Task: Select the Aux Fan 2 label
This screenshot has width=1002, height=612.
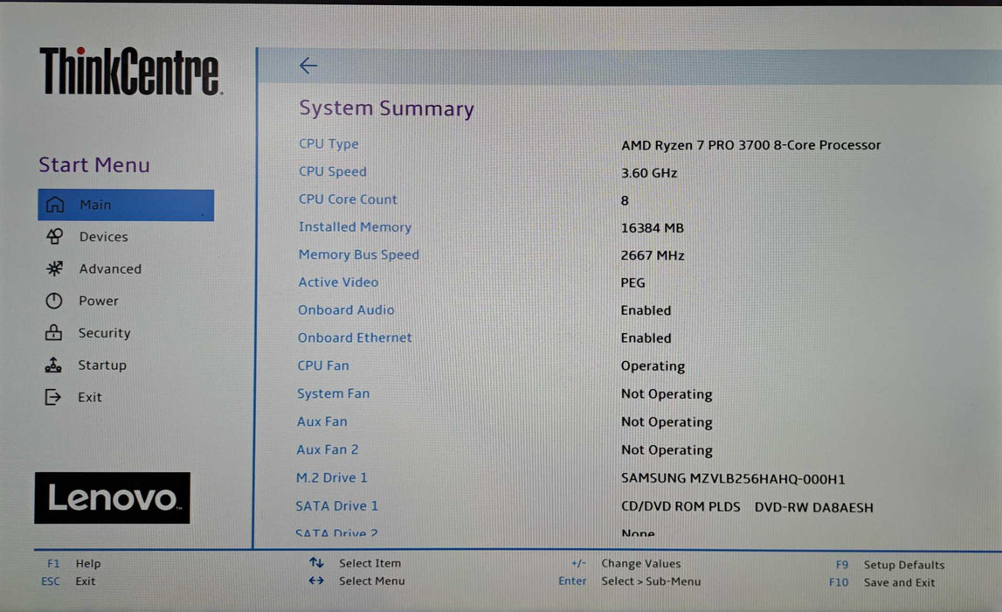Action: (328, 449)
